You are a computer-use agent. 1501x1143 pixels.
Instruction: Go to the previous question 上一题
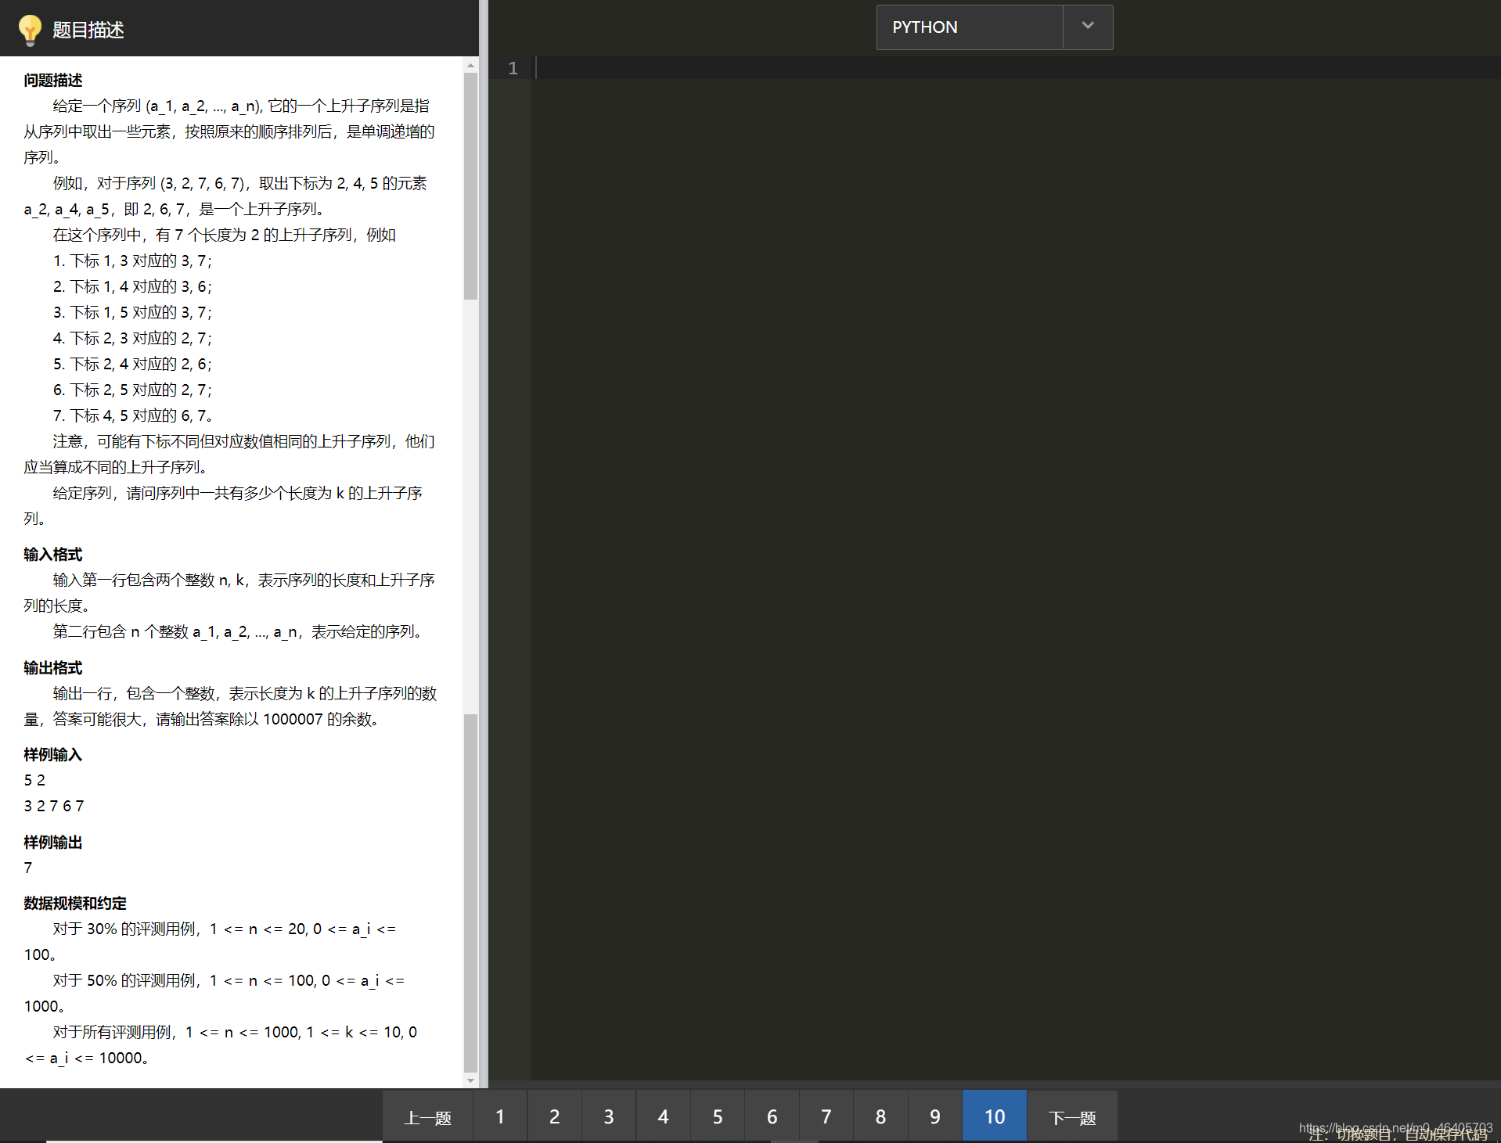[x=428, y=1116]
